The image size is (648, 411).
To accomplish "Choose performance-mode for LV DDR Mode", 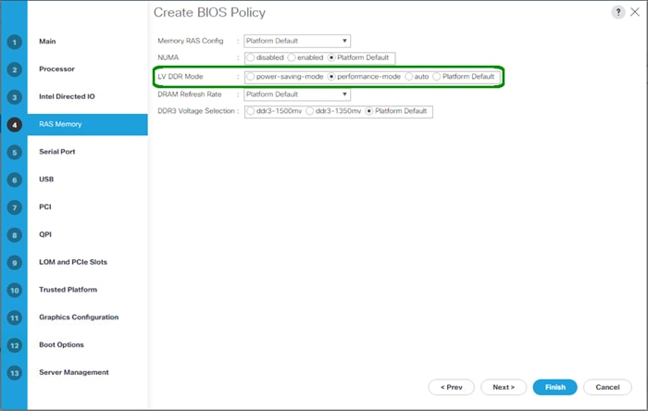I will pyautogui.click(x=331, y=77).
